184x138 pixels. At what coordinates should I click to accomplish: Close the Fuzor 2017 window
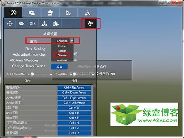click(177, 3)
